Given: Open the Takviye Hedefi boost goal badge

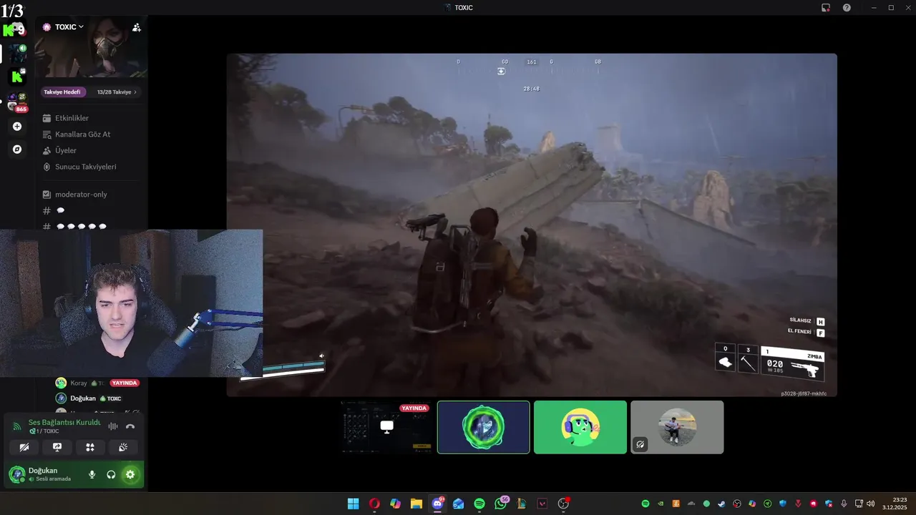Looking at the screenshot, I should [62, 92].
